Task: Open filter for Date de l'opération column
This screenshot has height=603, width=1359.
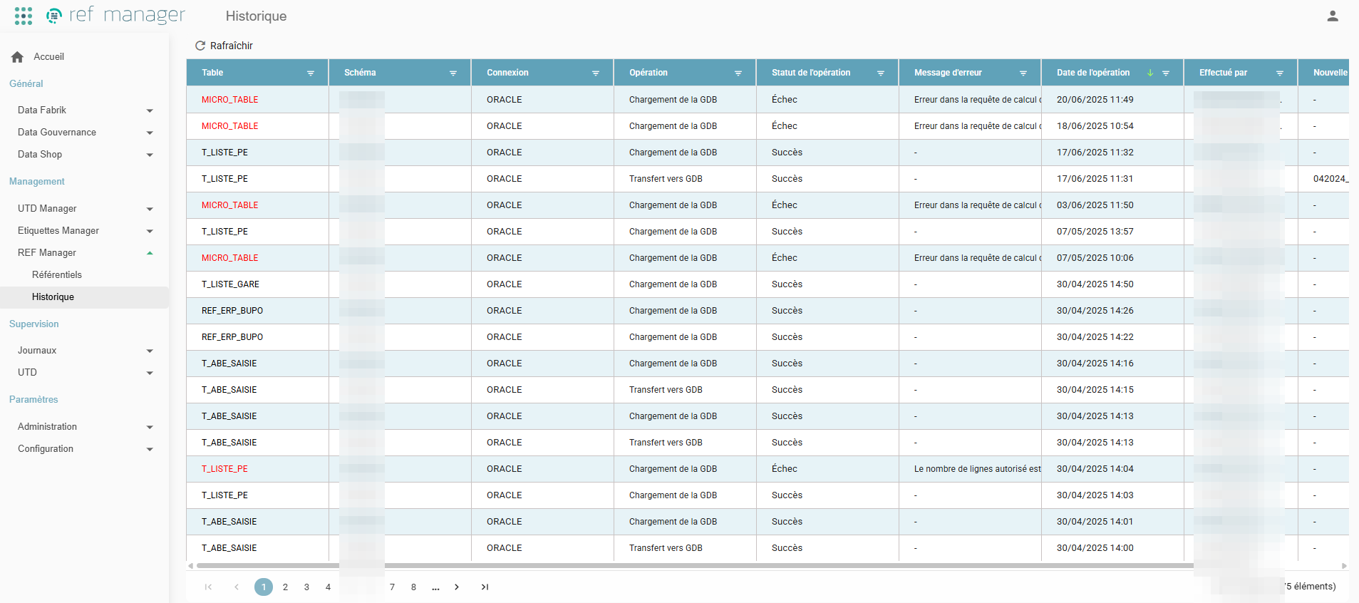Action: (x=1166, y=73)
